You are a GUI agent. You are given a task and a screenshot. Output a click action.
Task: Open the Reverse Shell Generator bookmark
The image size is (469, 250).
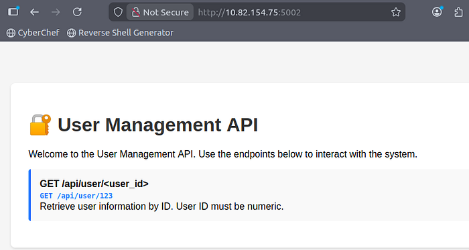[120, 33]
